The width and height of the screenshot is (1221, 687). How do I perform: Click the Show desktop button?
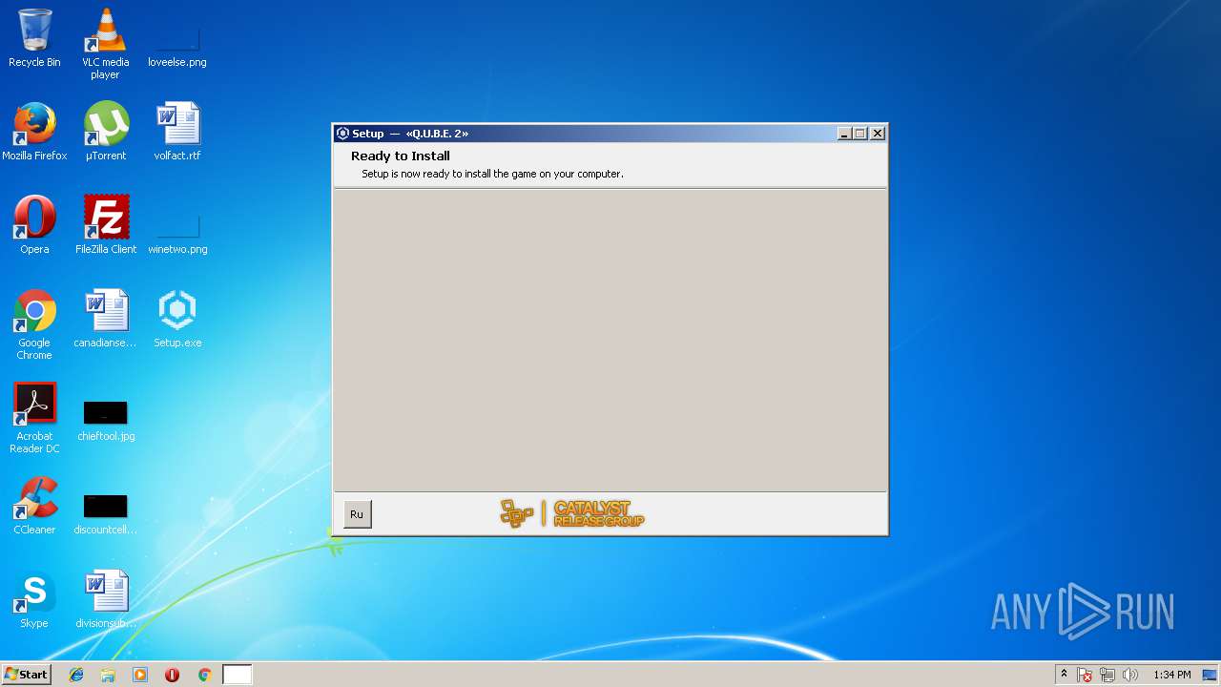pos(1211,675)
